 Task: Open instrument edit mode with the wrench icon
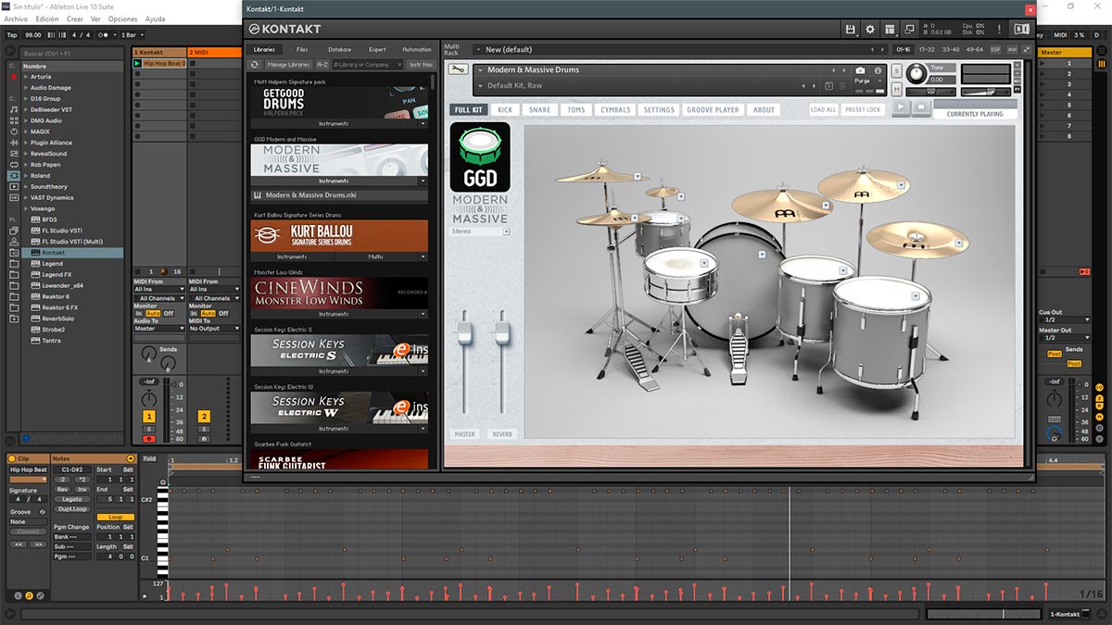tap(457, 69)
